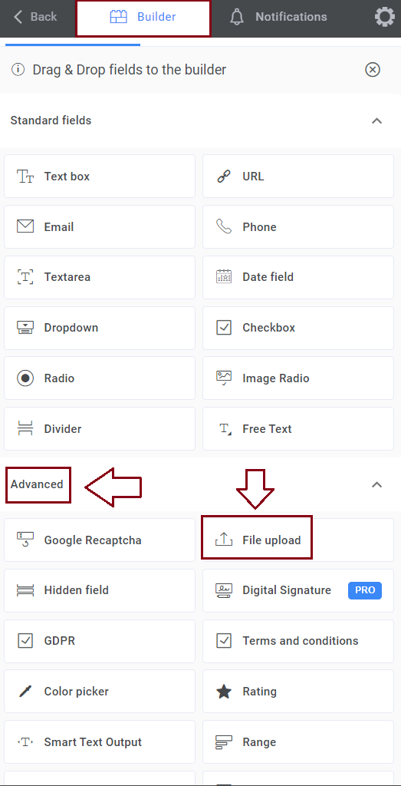Open the Builder tab

pos(143,18)
